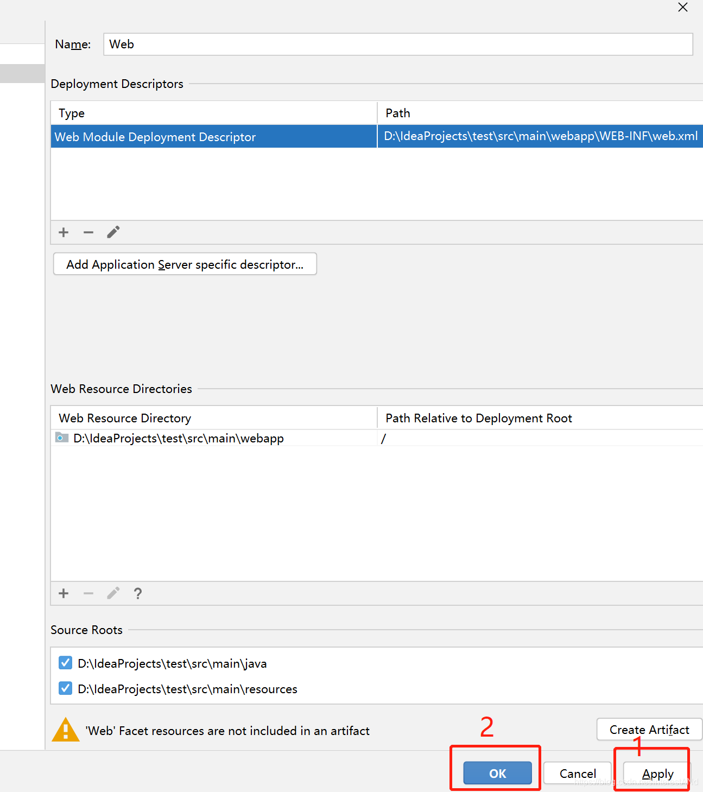Remove selected deployment descriptor with minus icon
The height and width of the screenshot is (792, 703).
tap(88, 232)
